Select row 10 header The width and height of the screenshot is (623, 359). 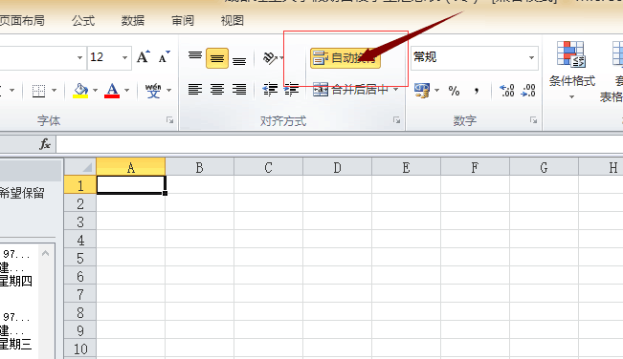[x=80, y=349]
